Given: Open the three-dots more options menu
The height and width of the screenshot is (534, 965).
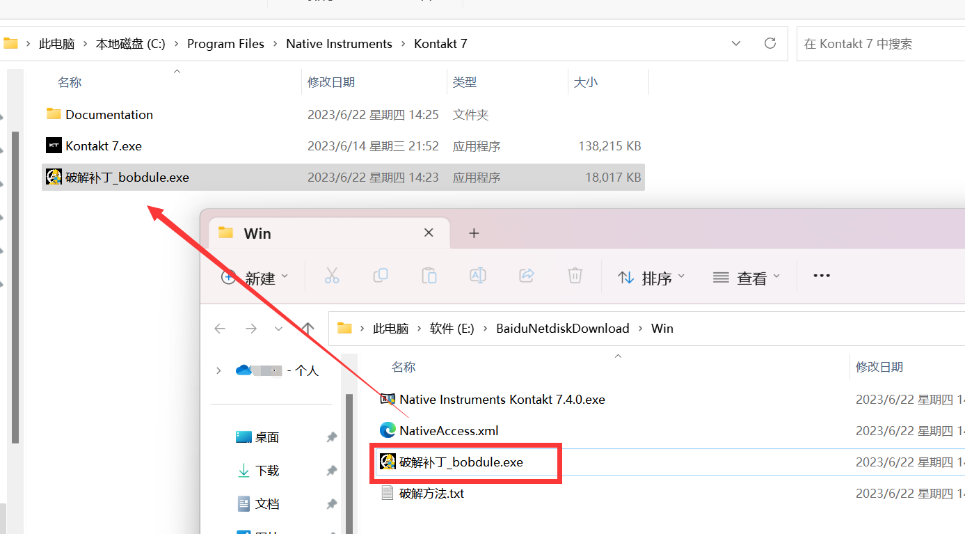Looking at the screenshot, I should pyautogui.click(x=822, y=276).
